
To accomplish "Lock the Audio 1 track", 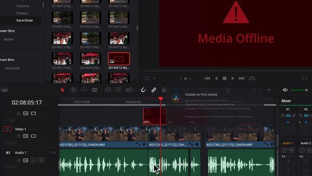I will (x=19, y=160).
